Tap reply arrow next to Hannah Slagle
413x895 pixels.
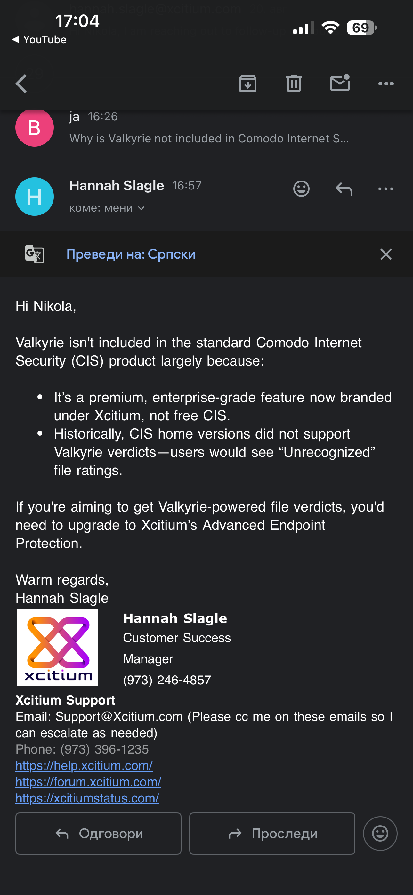pos(344,189)
